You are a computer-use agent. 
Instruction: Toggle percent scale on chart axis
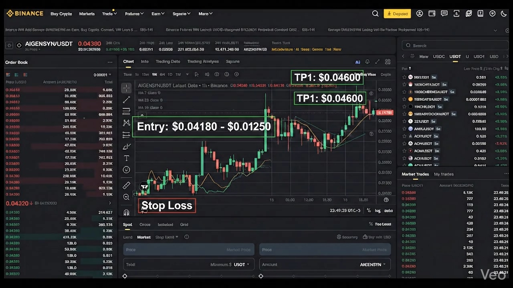[369, 211]
